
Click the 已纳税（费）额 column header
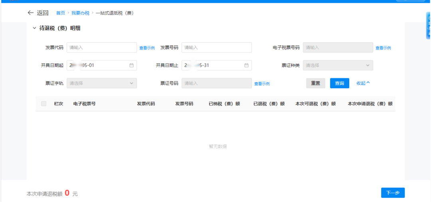[x=225, y=104]
